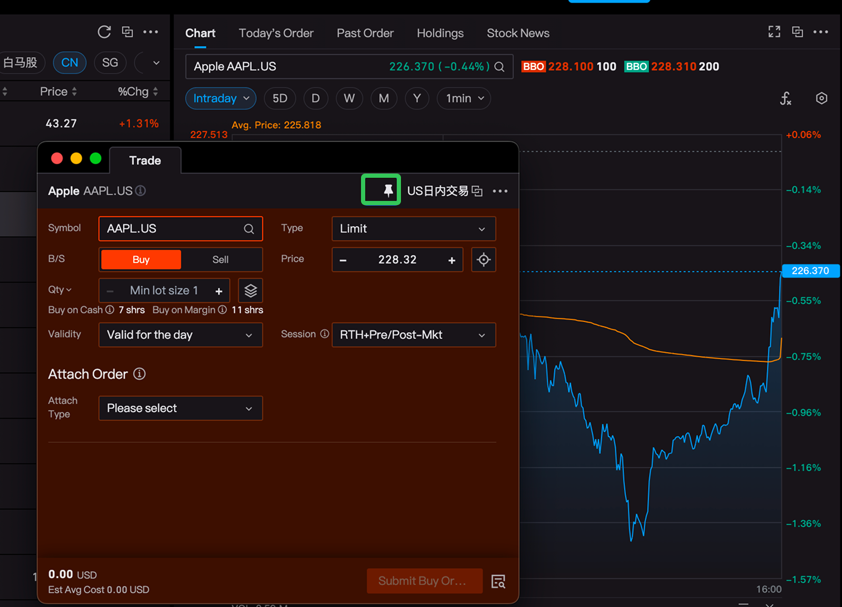
Task: Select the 5D chart period
Action: 279,98
